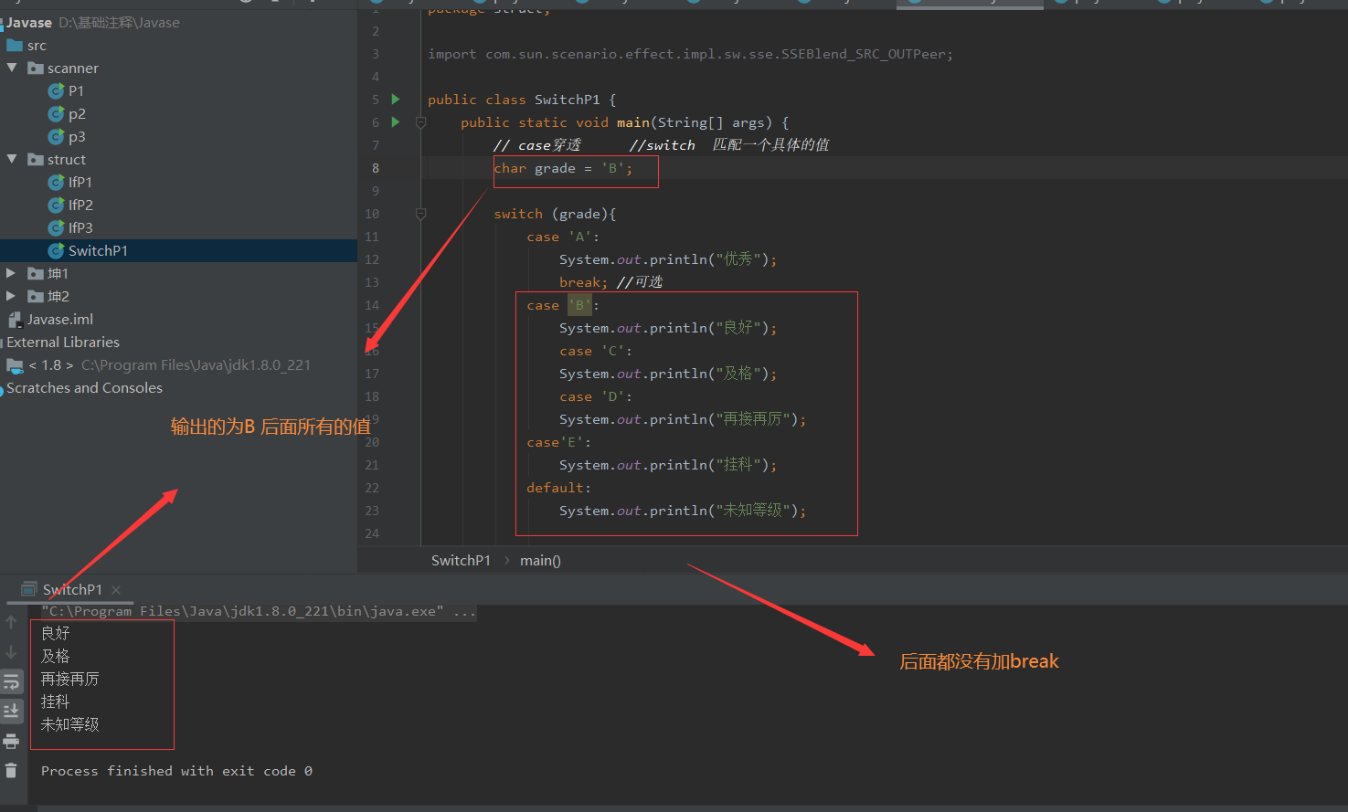
Task: Click the up arrow in Run toolbar
Action: (x=11, y=622)
